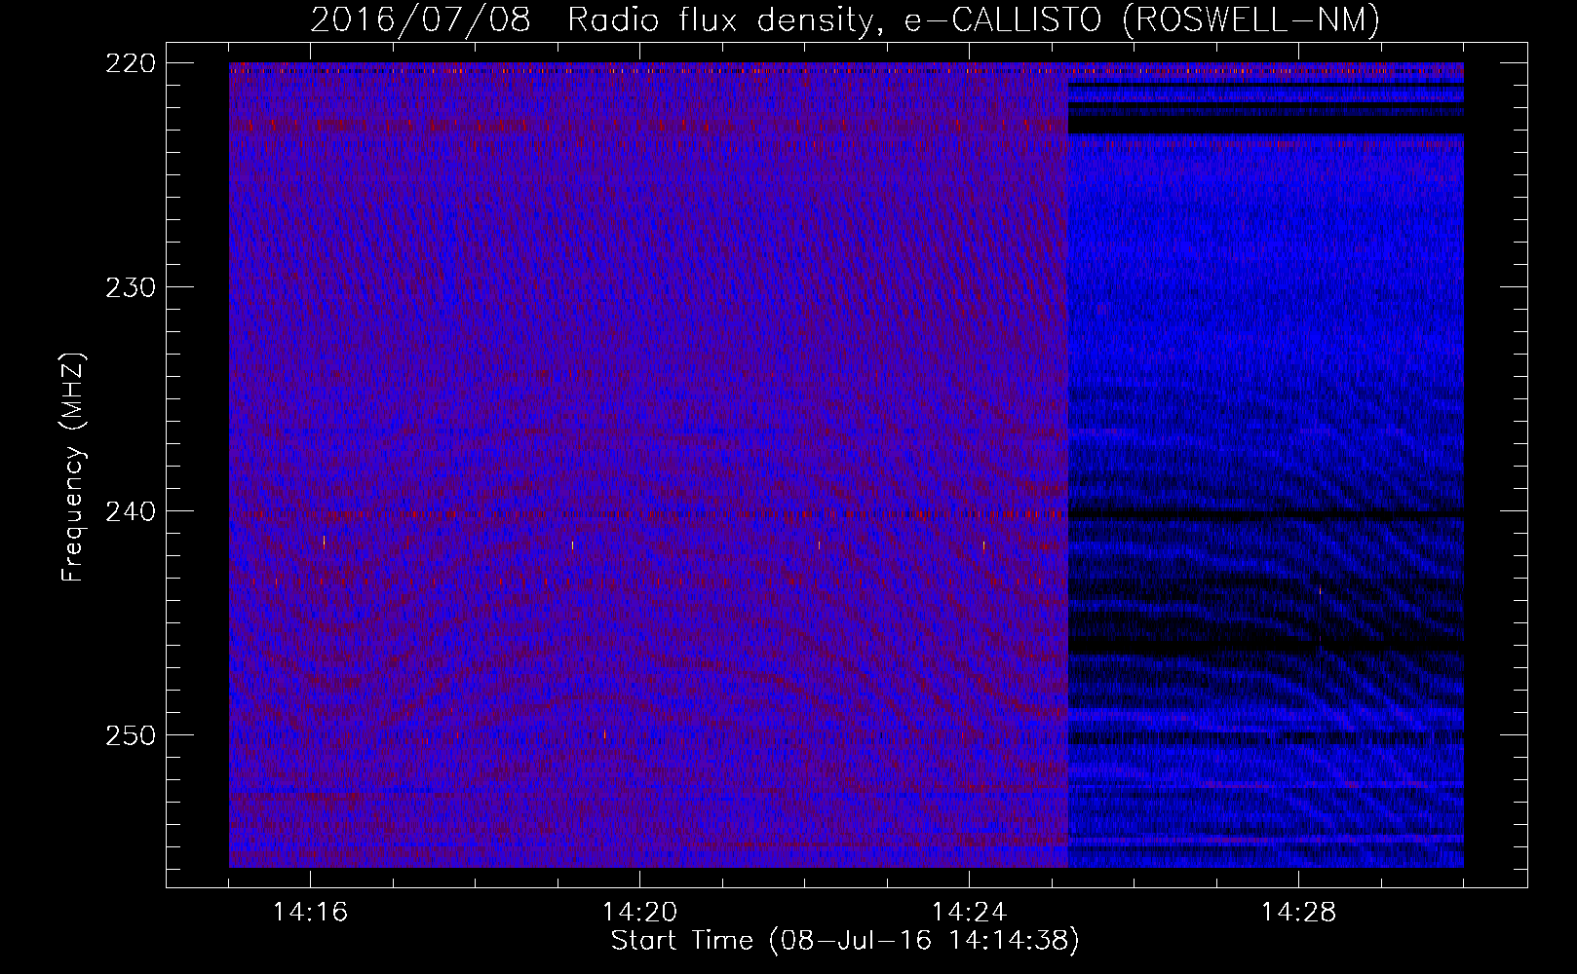This screenshot has height=974, width=1577.
Task: Click the 14:20 time tick label
Action: tap(639, 913)
